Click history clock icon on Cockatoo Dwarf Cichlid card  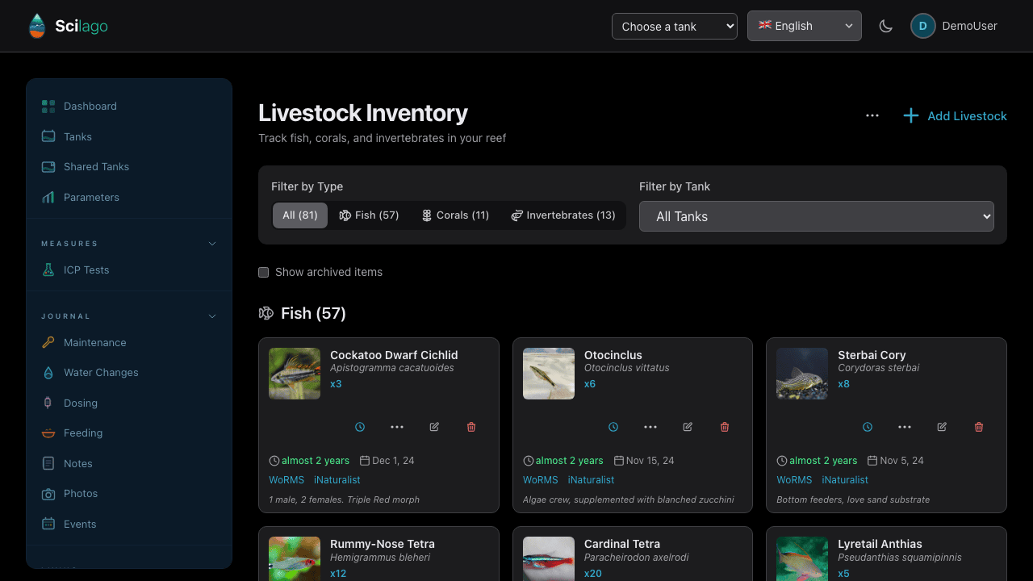[360, 427]
